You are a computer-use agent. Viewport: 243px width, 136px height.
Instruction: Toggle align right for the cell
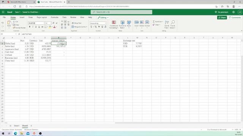[x=68, y=25]
